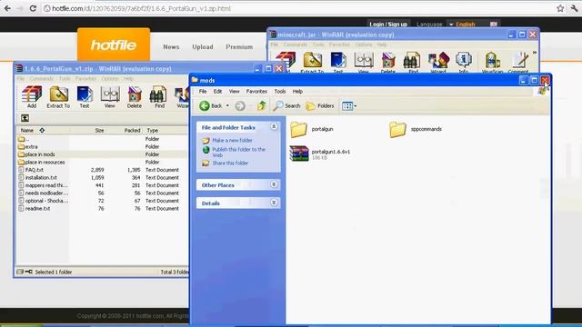582x327 pixels.
Task: Click Info icon in minecraft.jar WinRAR window
Action: (464, 62)
